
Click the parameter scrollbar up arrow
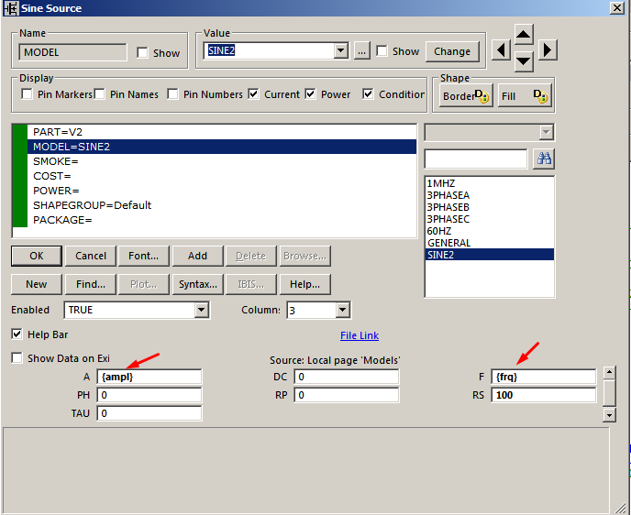pyautogui.click(x=609, y=373)
